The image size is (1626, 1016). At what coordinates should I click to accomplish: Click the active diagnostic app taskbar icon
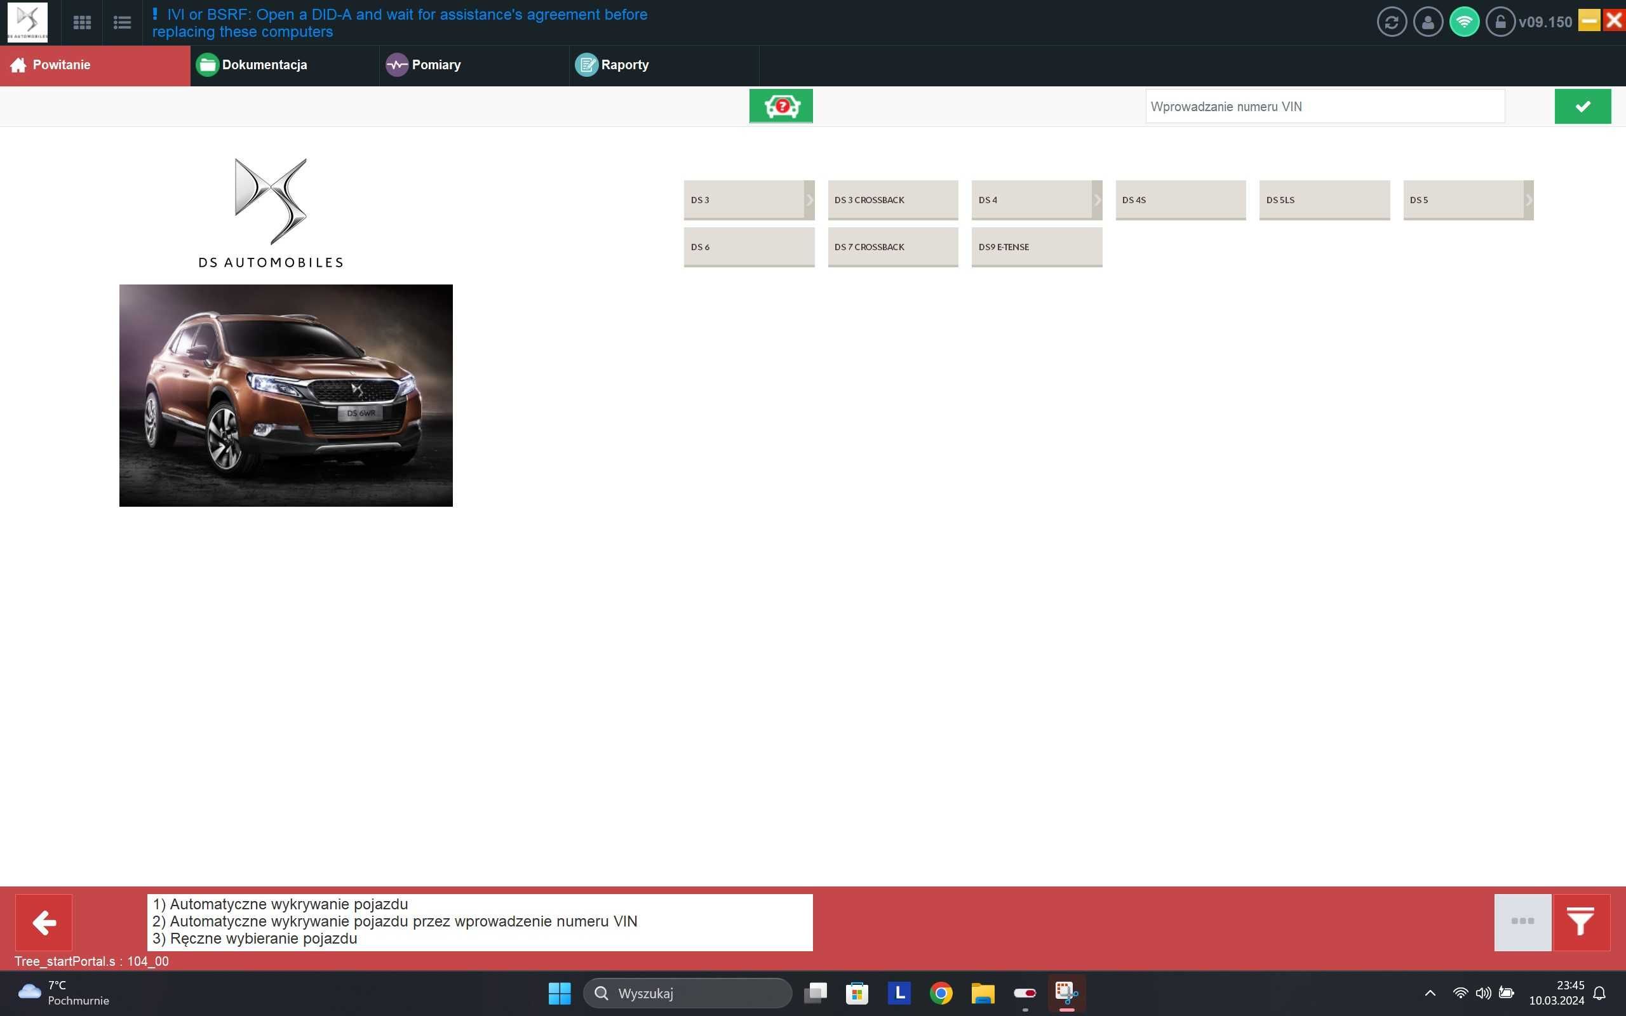point(1066,993)
